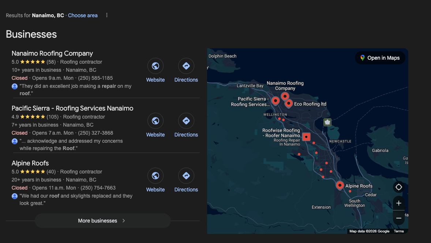Click review quote 'excellent job making a repair'
The image size is (431, 243).
75,90
